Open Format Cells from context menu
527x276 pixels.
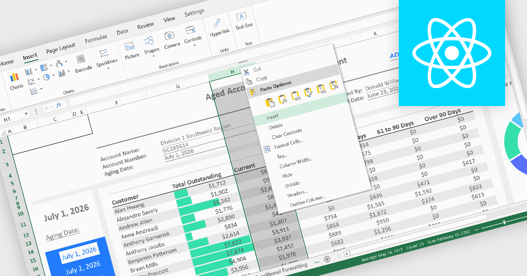pyautogui.click(x=289, y=144)
